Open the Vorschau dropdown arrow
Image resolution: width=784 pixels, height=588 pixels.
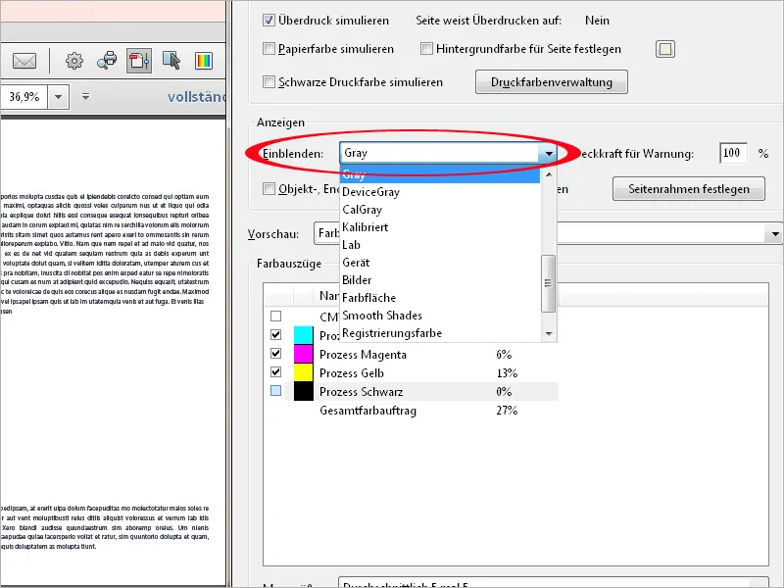775,234
